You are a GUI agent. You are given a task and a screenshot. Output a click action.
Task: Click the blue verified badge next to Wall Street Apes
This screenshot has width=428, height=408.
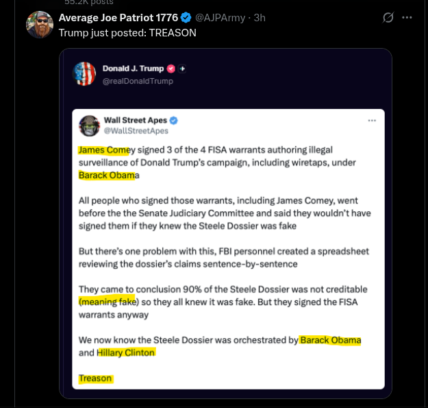(174, 120)
